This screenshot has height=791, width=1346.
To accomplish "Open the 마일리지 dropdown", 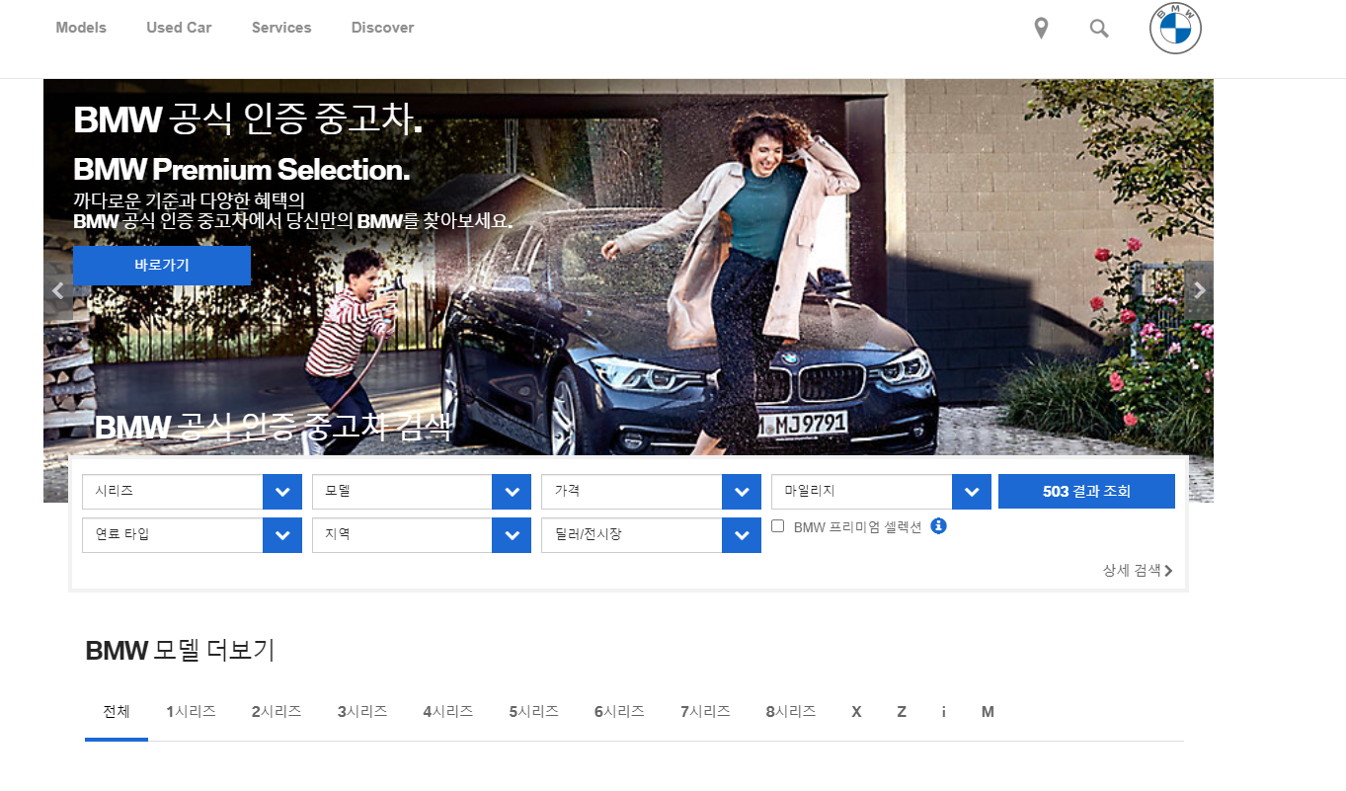I will click(x=881, y=492).
